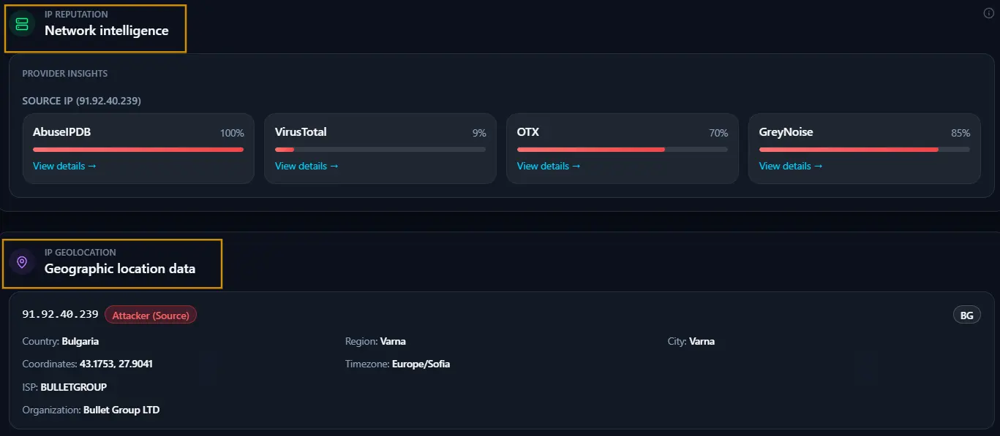1000x436 pixels.
Task: Click the ISP BULLETGROUP value
Action: click(x=73, y=387)
